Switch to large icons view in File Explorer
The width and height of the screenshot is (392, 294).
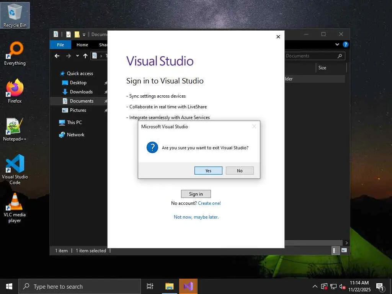point(344,250)
